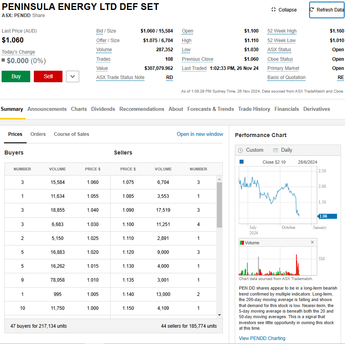Click buyer volume 78,058 cell
This screenshot has height=344, width=345.
57,280
